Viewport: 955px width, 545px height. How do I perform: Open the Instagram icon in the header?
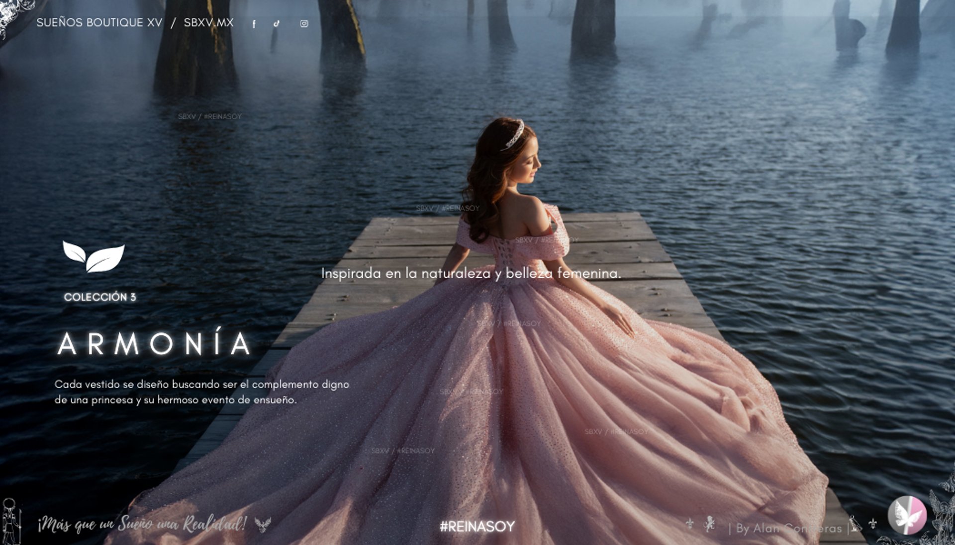pos(304,23)
